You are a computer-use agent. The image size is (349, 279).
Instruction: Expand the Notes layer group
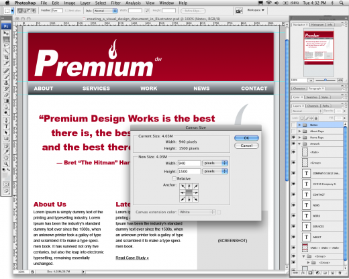(x=299, y=125)
